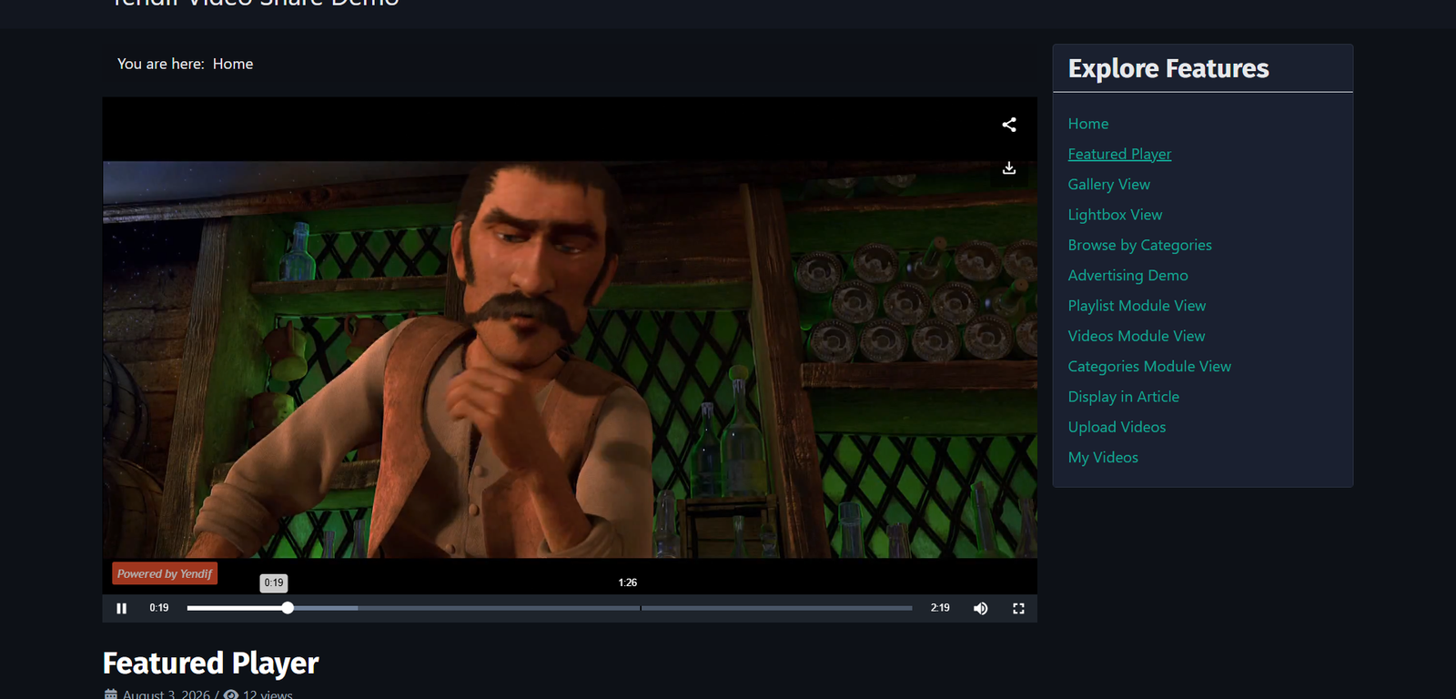Click the Explore Features heading
The image size is (1456, 699).
pyautogui.click(x=1168, y=69)
